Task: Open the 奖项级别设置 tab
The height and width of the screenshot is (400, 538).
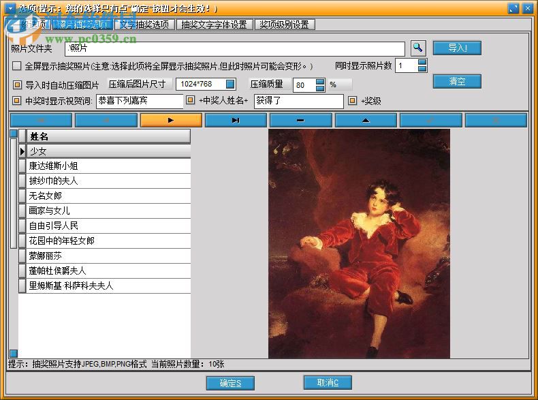Action: (285, 25)
